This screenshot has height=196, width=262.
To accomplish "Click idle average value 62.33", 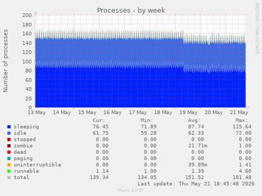I will [196, 133].
